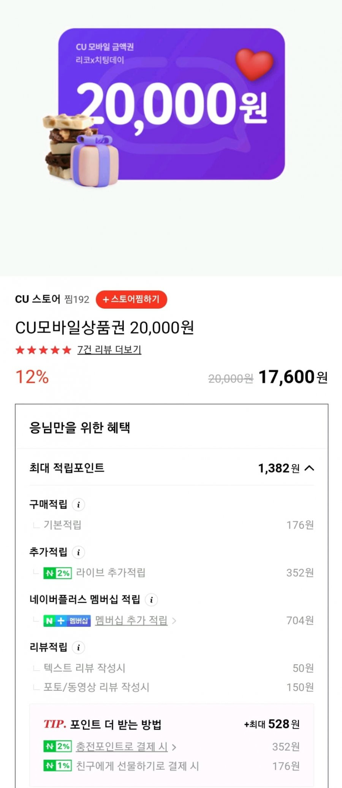The image size is (342, 788).
Task: Open the 7건 리뷰 더보기 link
Action: point(109,350)
